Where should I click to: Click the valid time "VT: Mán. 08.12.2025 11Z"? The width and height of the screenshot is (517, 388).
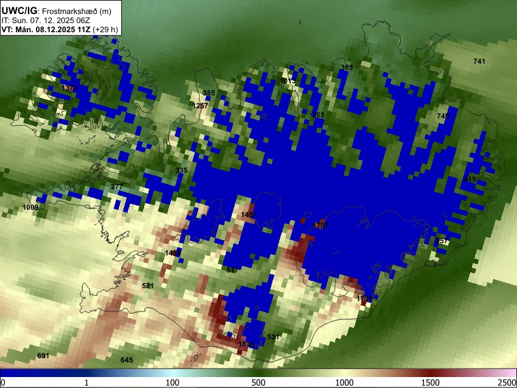46,29
